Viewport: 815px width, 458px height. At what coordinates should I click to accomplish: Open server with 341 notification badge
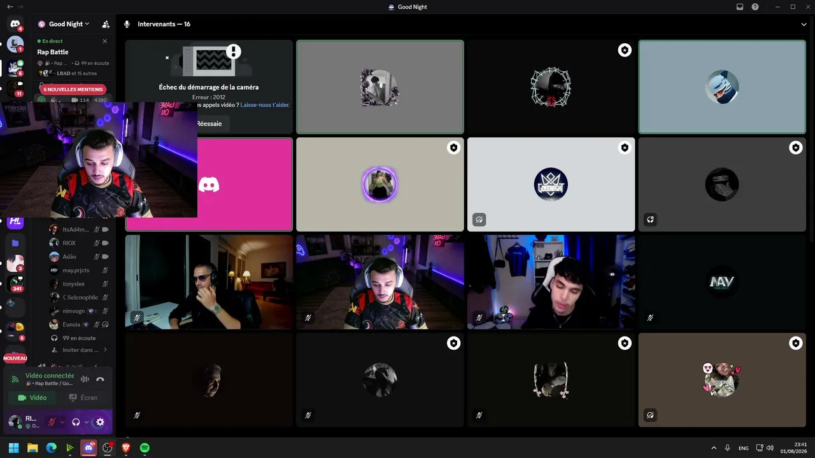pos(15,284)
